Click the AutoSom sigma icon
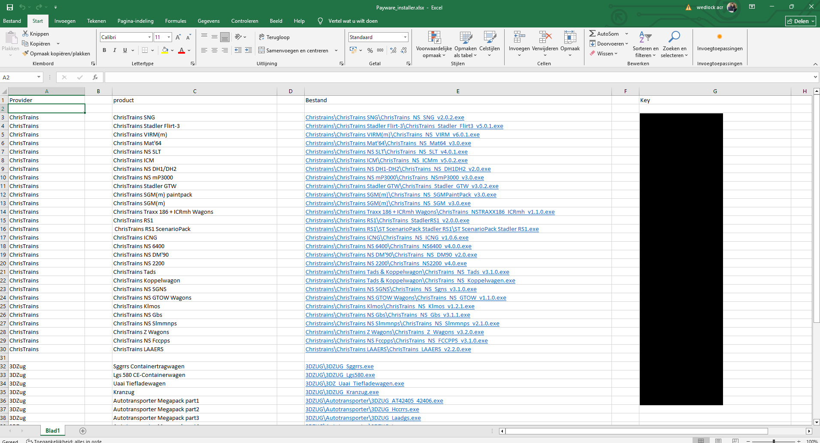This screenshot has width=820, height=443. point(592,33)
